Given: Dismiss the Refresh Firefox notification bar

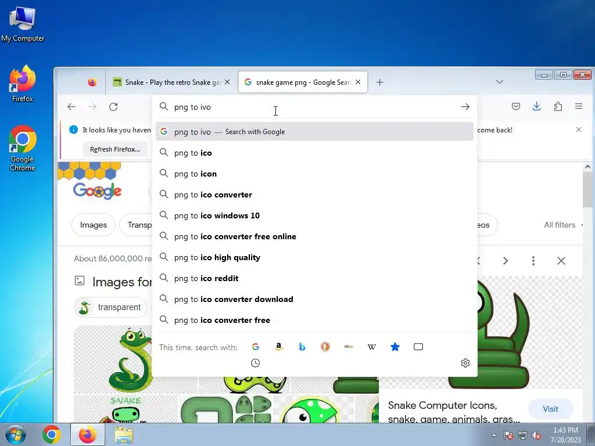Looking at the screenshot, I should tap(579, 130).
